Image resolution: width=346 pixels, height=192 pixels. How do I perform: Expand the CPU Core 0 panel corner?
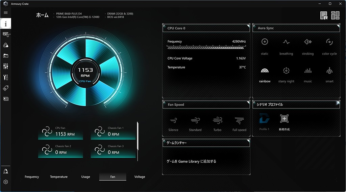[248, 26]
